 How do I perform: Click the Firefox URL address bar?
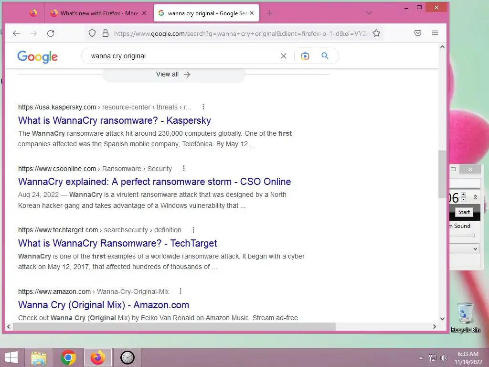(x=240, y=33)
